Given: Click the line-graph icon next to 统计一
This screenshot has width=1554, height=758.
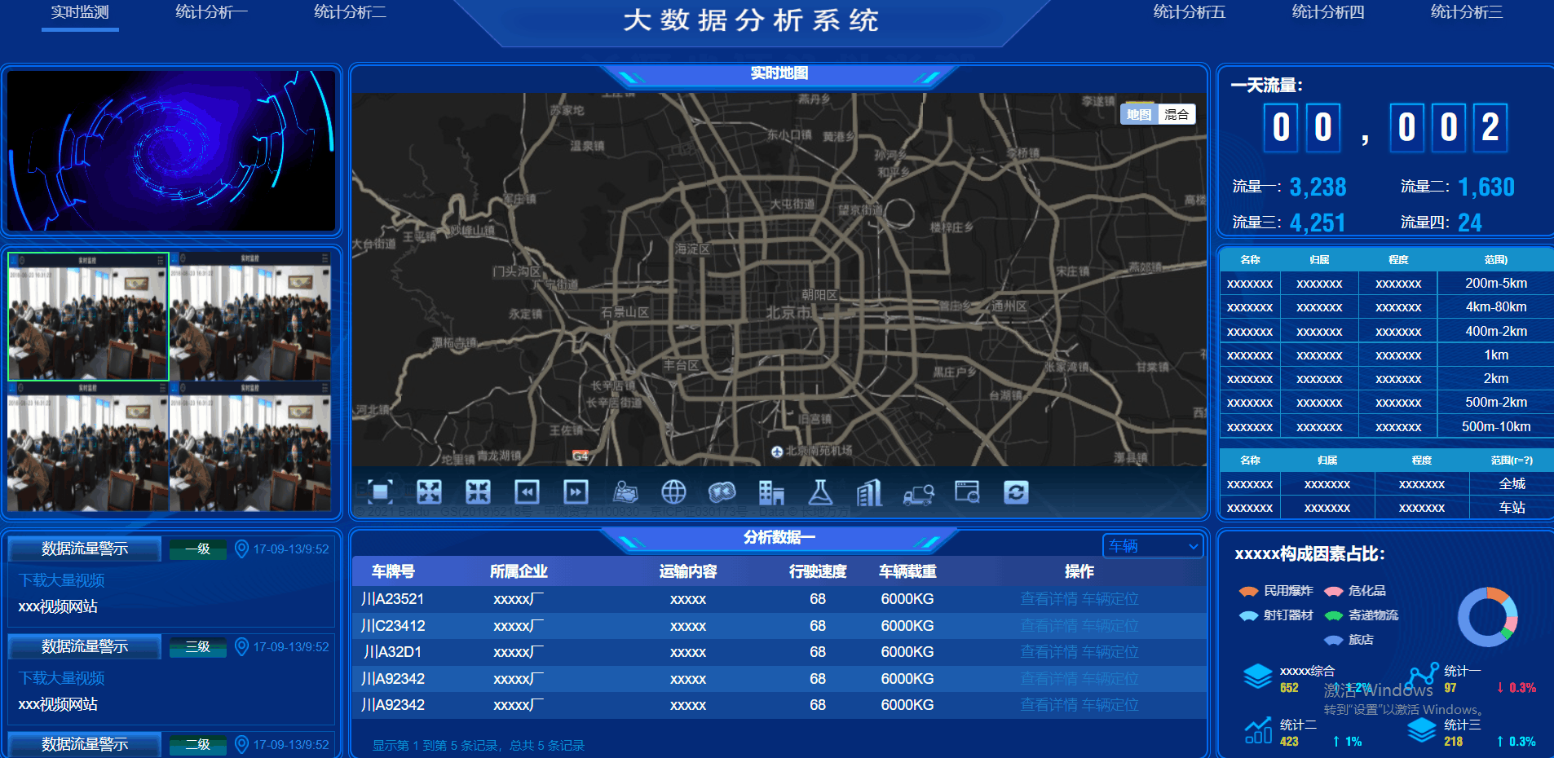Looking at the screenshot, I should click(1423, 676).
